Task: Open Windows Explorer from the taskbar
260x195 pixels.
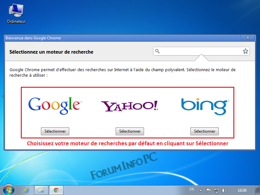Action: (x=41, y=190)
